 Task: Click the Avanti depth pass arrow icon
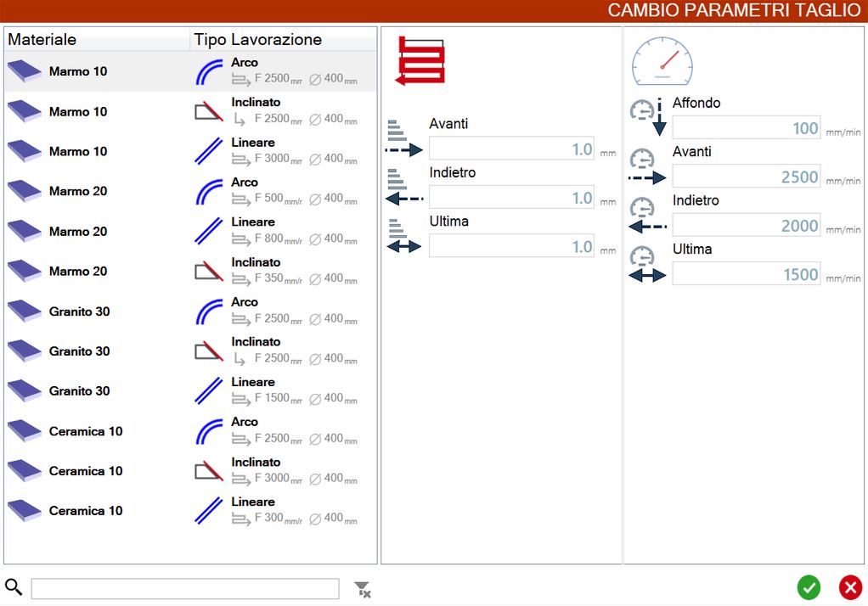404,138
